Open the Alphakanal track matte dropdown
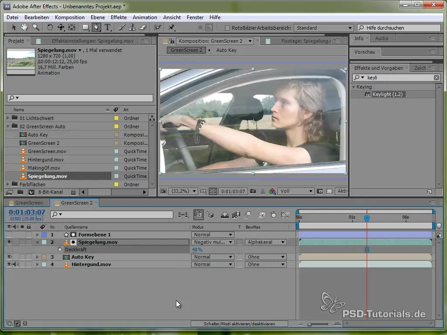This screenshot has height=335, width=447. pos(265,242)
